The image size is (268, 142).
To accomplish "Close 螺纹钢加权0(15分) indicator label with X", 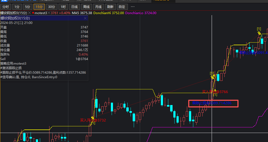I will point(30,13).
